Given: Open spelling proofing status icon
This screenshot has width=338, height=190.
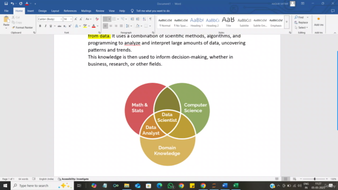Looking at the screenshot, I should [34, 179].
